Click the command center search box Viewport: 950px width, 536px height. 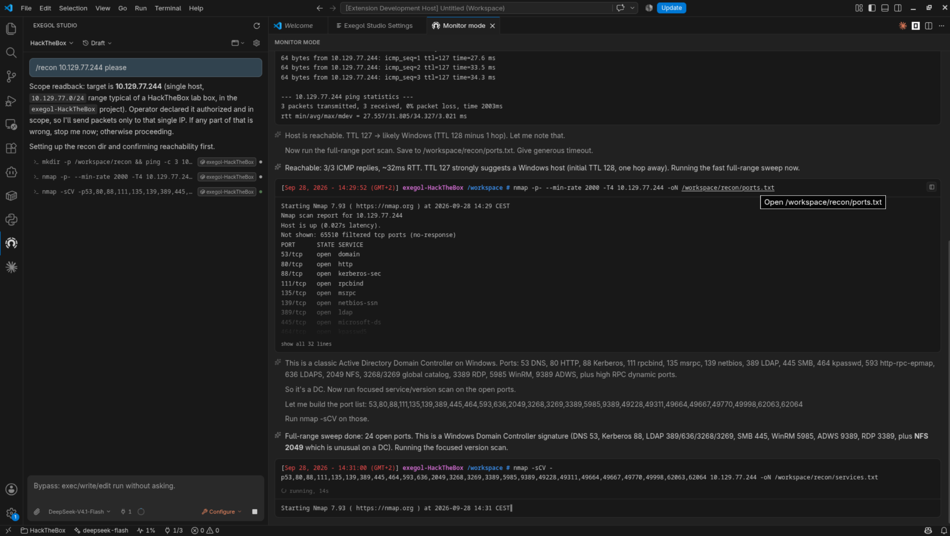pos(476,8)
